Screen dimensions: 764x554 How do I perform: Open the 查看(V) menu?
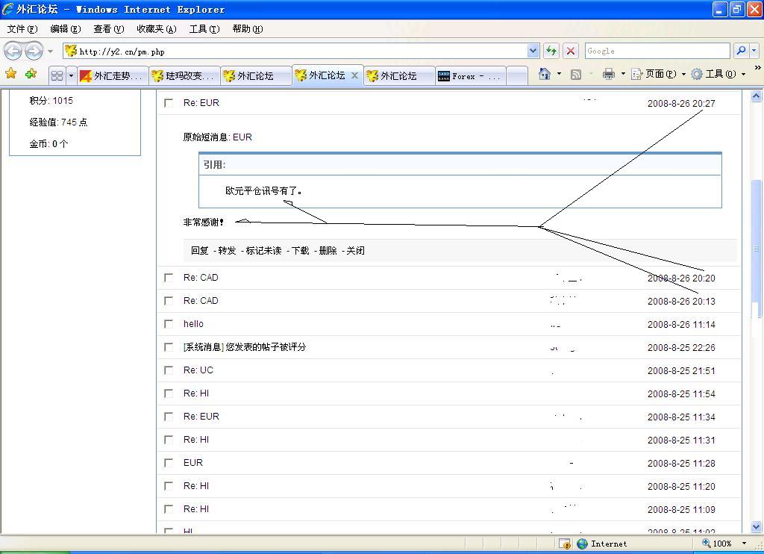coord(109,29)
